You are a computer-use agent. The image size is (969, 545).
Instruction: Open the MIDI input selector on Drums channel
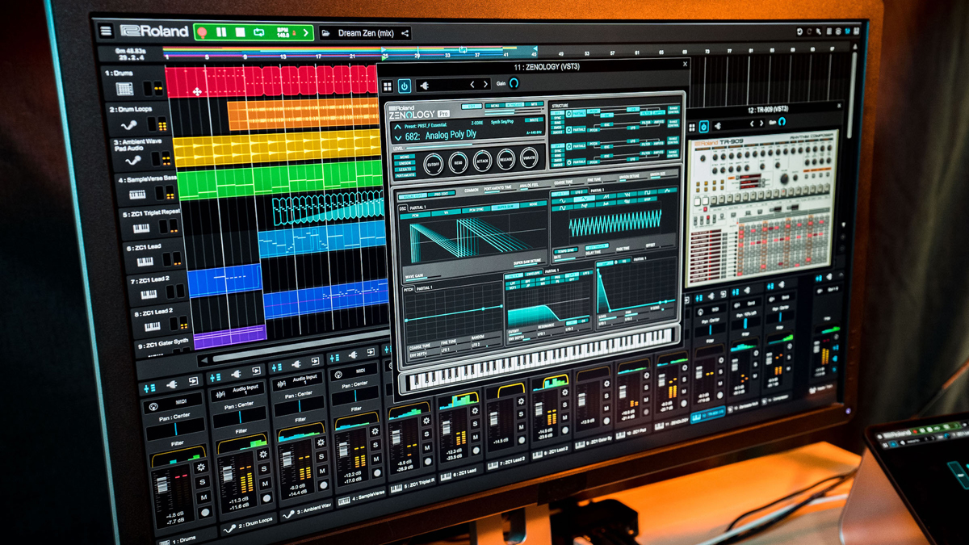[173, 404]
